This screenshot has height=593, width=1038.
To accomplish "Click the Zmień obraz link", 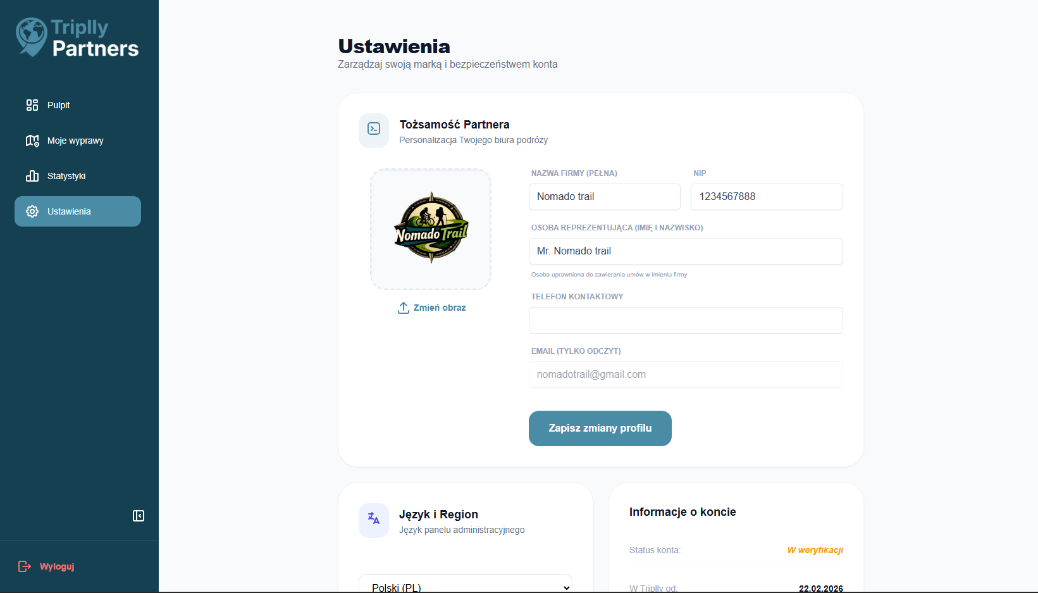I will point(439,307).
